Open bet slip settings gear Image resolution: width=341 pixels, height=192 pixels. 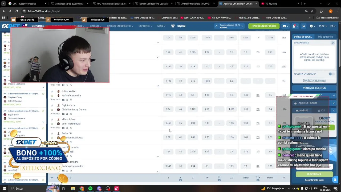click(x=332, y=43)
